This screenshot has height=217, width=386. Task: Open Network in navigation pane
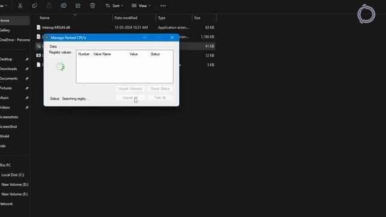[x=7, y=204]
